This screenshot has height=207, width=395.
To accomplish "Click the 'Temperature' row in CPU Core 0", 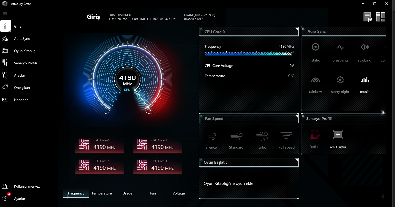I will [x=249, y=76].
